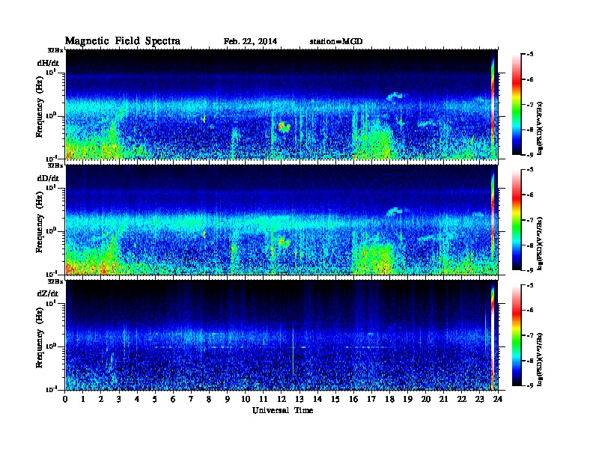Click the time axis tick label "21"
The image size is (593, 458).
pos(443,399)
